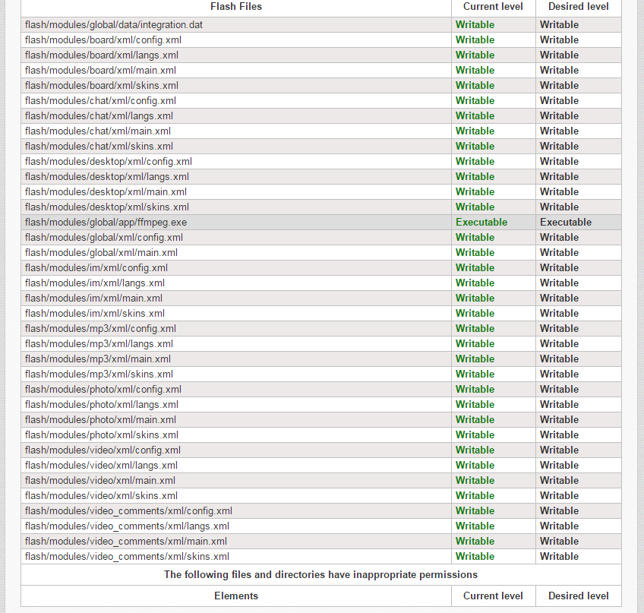Click the Executable desired level cell
This screenshot has height=613, width=644.
pyautogui.click(x=566, y=223)
